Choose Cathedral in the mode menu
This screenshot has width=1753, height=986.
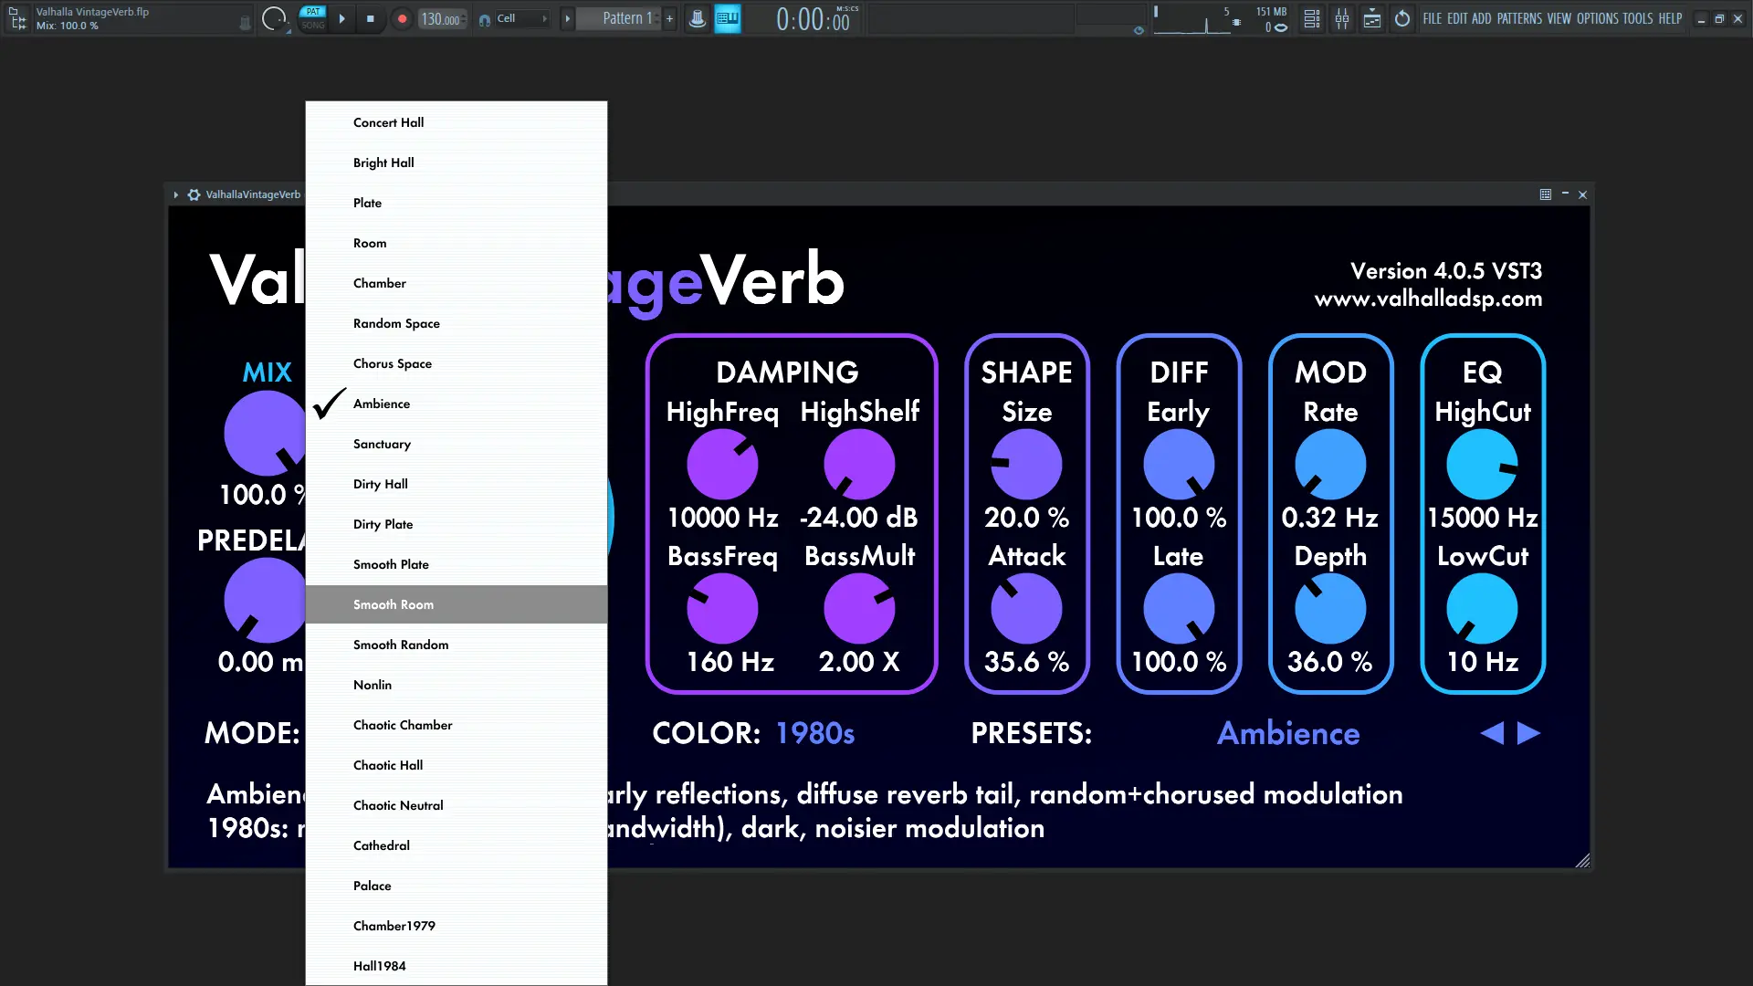[382, 845]
